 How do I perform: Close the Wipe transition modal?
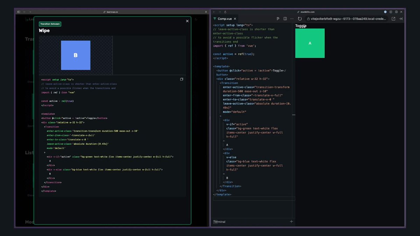187,21
